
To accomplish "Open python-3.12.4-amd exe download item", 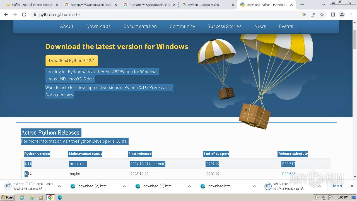I will click(29, 186).
